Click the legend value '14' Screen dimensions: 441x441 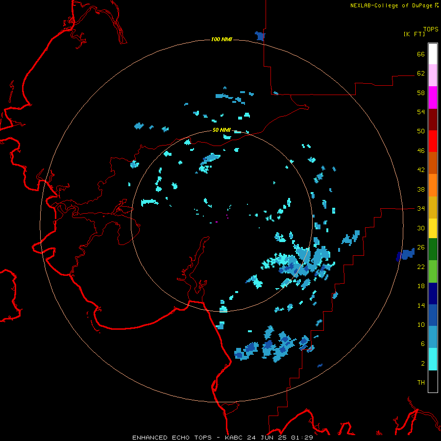421,305
